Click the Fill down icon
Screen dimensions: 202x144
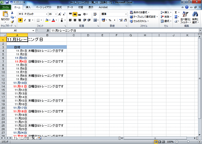click(176, 17)
